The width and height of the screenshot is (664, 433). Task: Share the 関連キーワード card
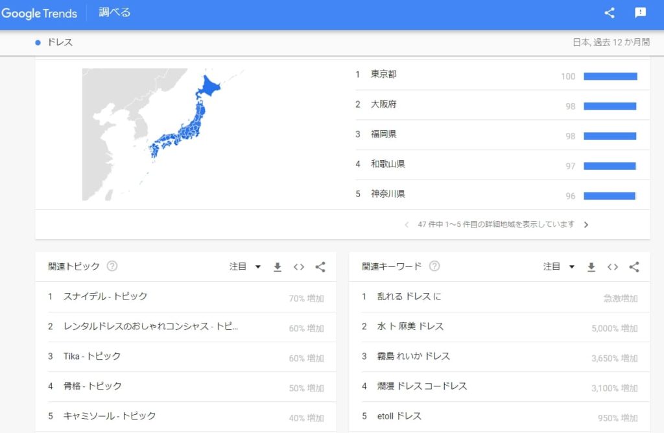634,267
